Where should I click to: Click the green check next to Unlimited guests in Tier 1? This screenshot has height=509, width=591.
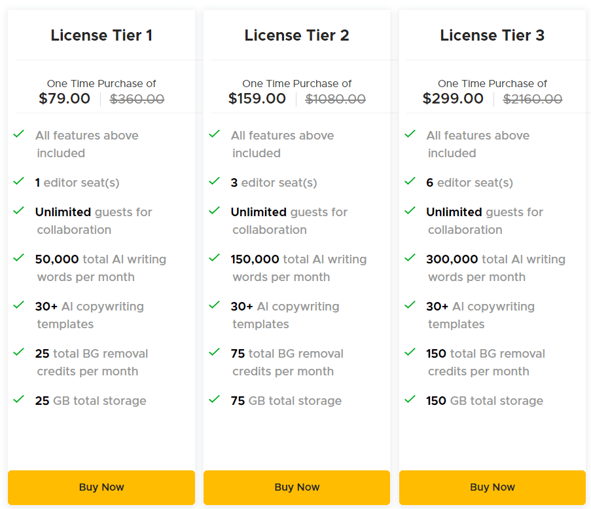tap(18, 209)
